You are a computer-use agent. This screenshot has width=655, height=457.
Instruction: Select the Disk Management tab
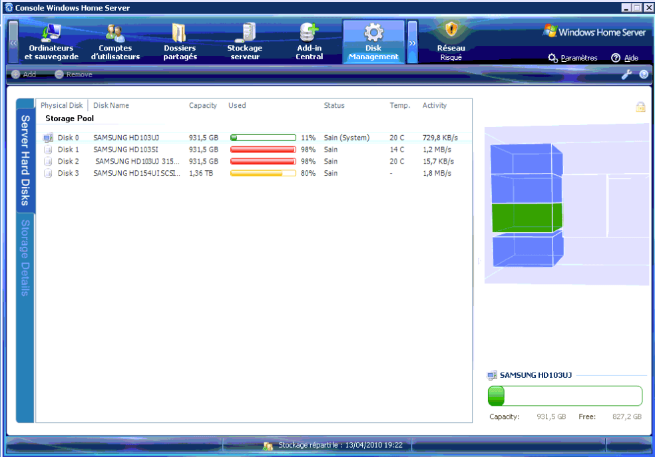coord(373,42)
